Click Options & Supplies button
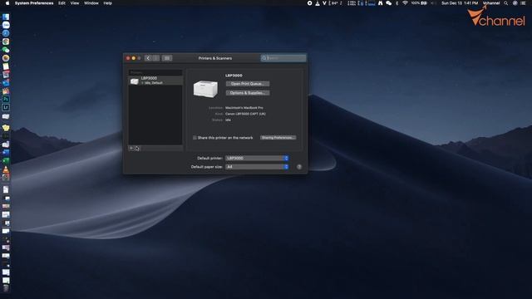Screen dimensions: 532x299 click(x=248, y=93)
